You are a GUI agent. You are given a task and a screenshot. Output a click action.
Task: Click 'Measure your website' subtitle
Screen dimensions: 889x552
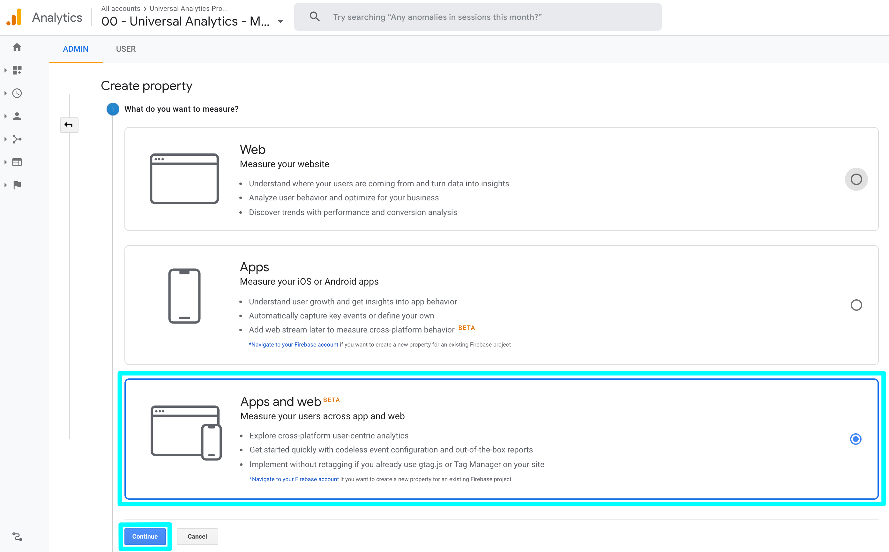pyautogui.click(x=284, y=164)
